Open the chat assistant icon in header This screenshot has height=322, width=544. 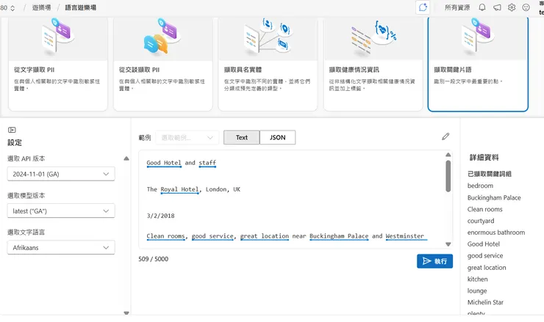click(x=423, y=7)
